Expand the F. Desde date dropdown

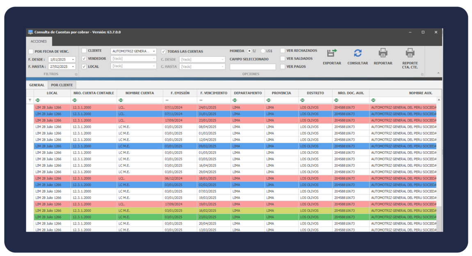73,60
